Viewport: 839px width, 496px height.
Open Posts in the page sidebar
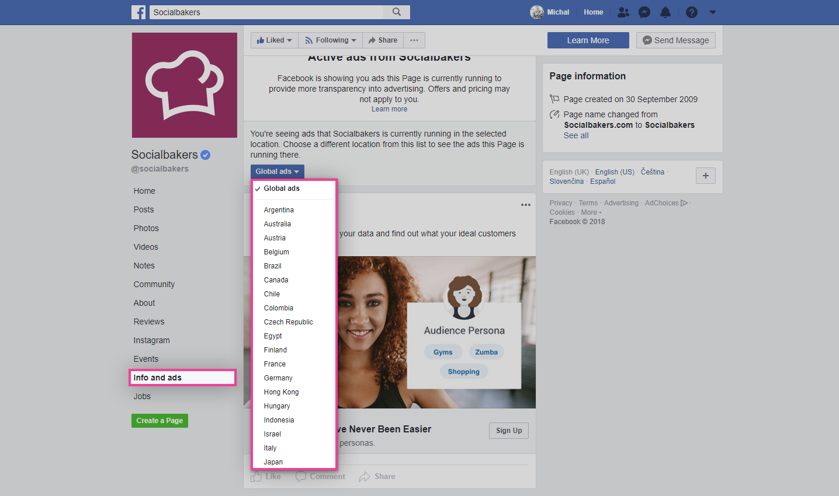click(x=144, y=209)
